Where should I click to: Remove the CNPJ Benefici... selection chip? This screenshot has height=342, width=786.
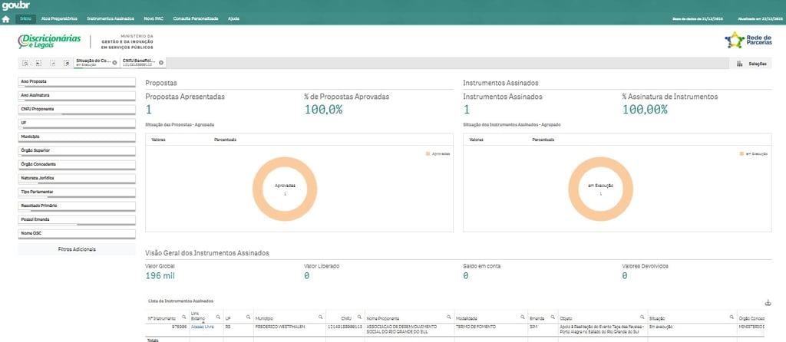[161, 63]
